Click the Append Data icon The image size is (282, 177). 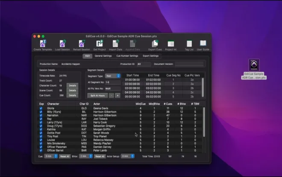pos(132,45)
